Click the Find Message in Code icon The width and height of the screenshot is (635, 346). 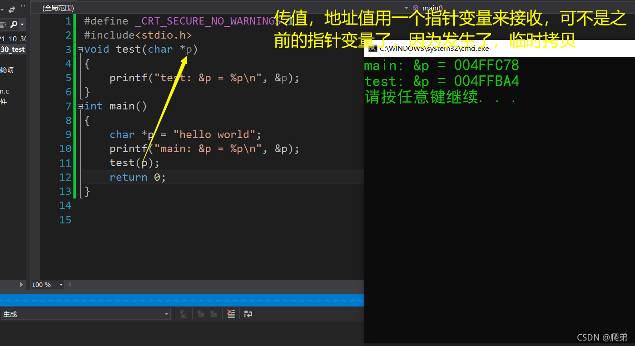pyautogui.click(x=184, y=314)
